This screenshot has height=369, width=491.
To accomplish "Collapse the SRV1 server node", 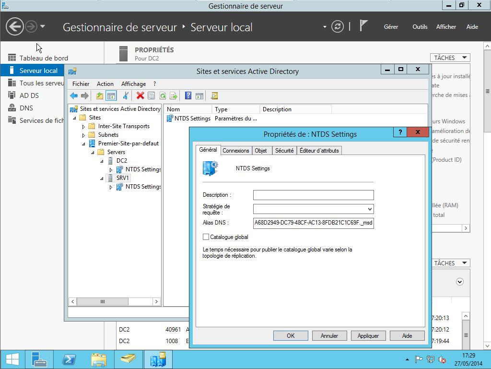I will 102,178.
